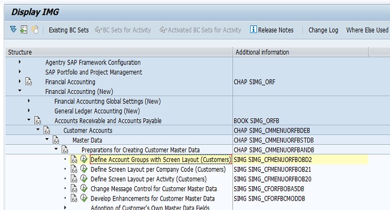Click the Release Notes info icon
Image resolution: width=390 pixels, height=210 pixels.
[253, 29]
